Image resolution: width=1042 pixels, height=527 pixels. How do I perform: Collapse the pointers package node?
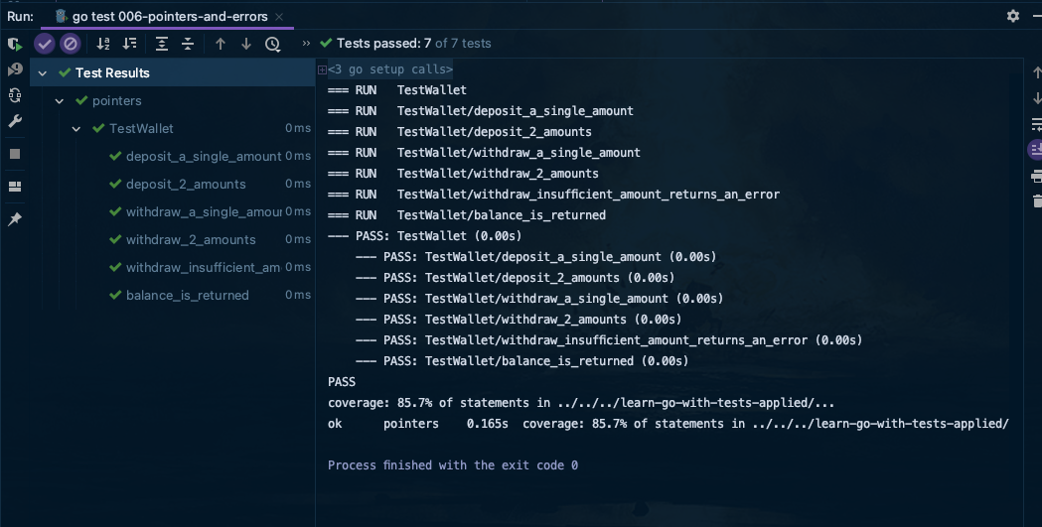[60, 101]
